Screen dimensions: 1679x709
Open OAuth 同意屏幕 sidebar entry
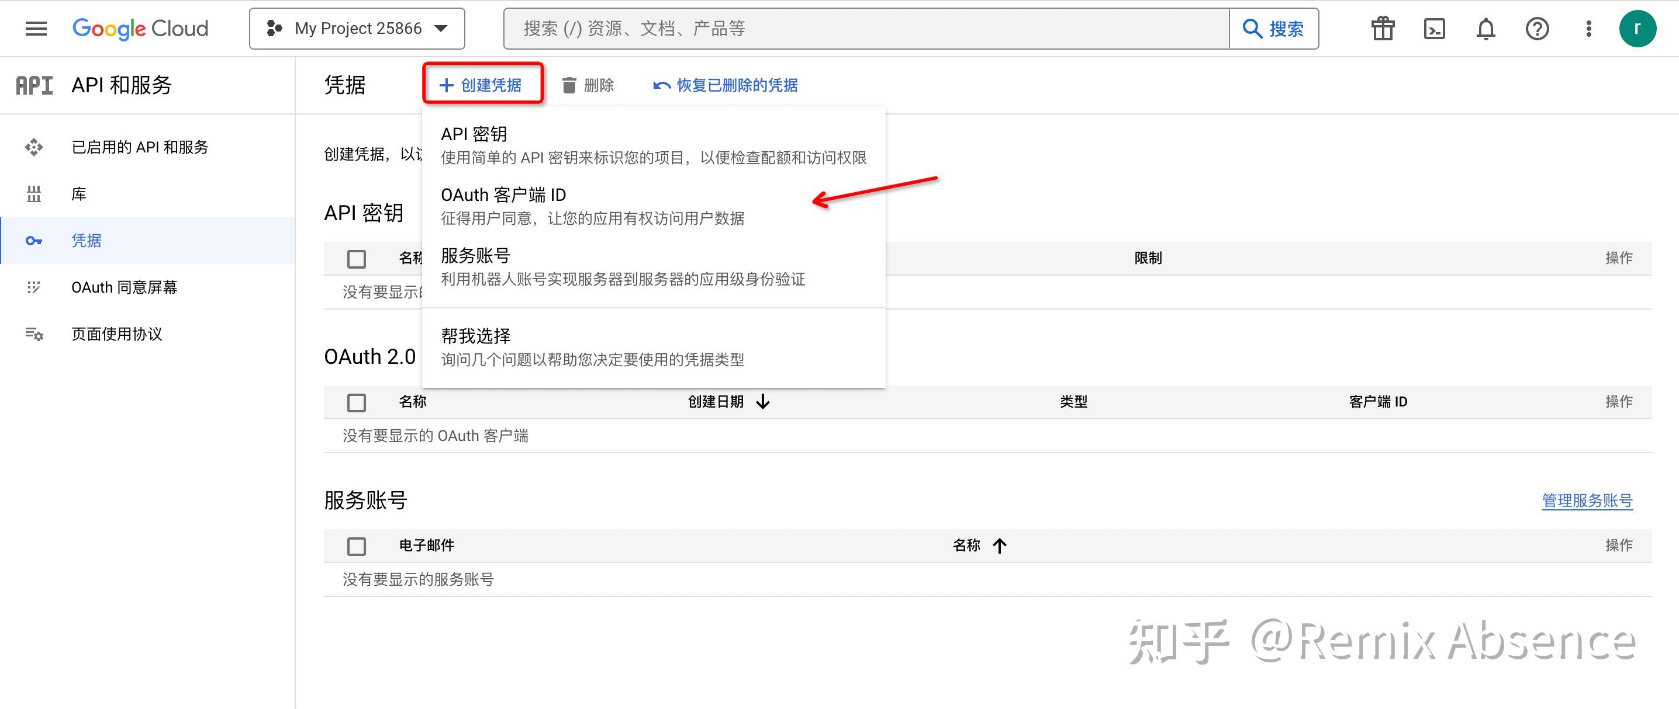(125, 287)
